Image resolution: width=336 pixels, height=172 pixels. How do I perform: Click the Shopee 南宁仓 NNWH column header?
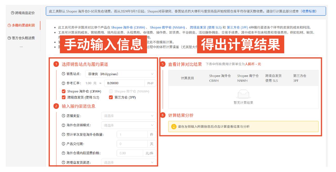coord(248,78)
